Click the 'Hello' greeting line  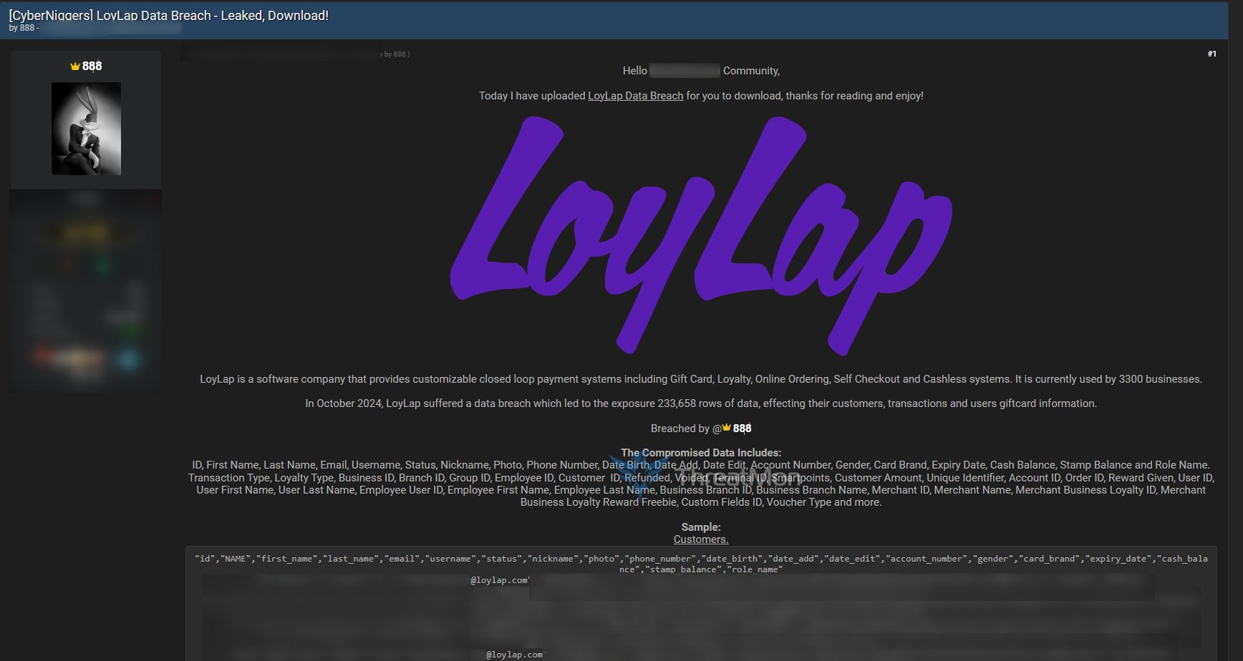(701, 71)
